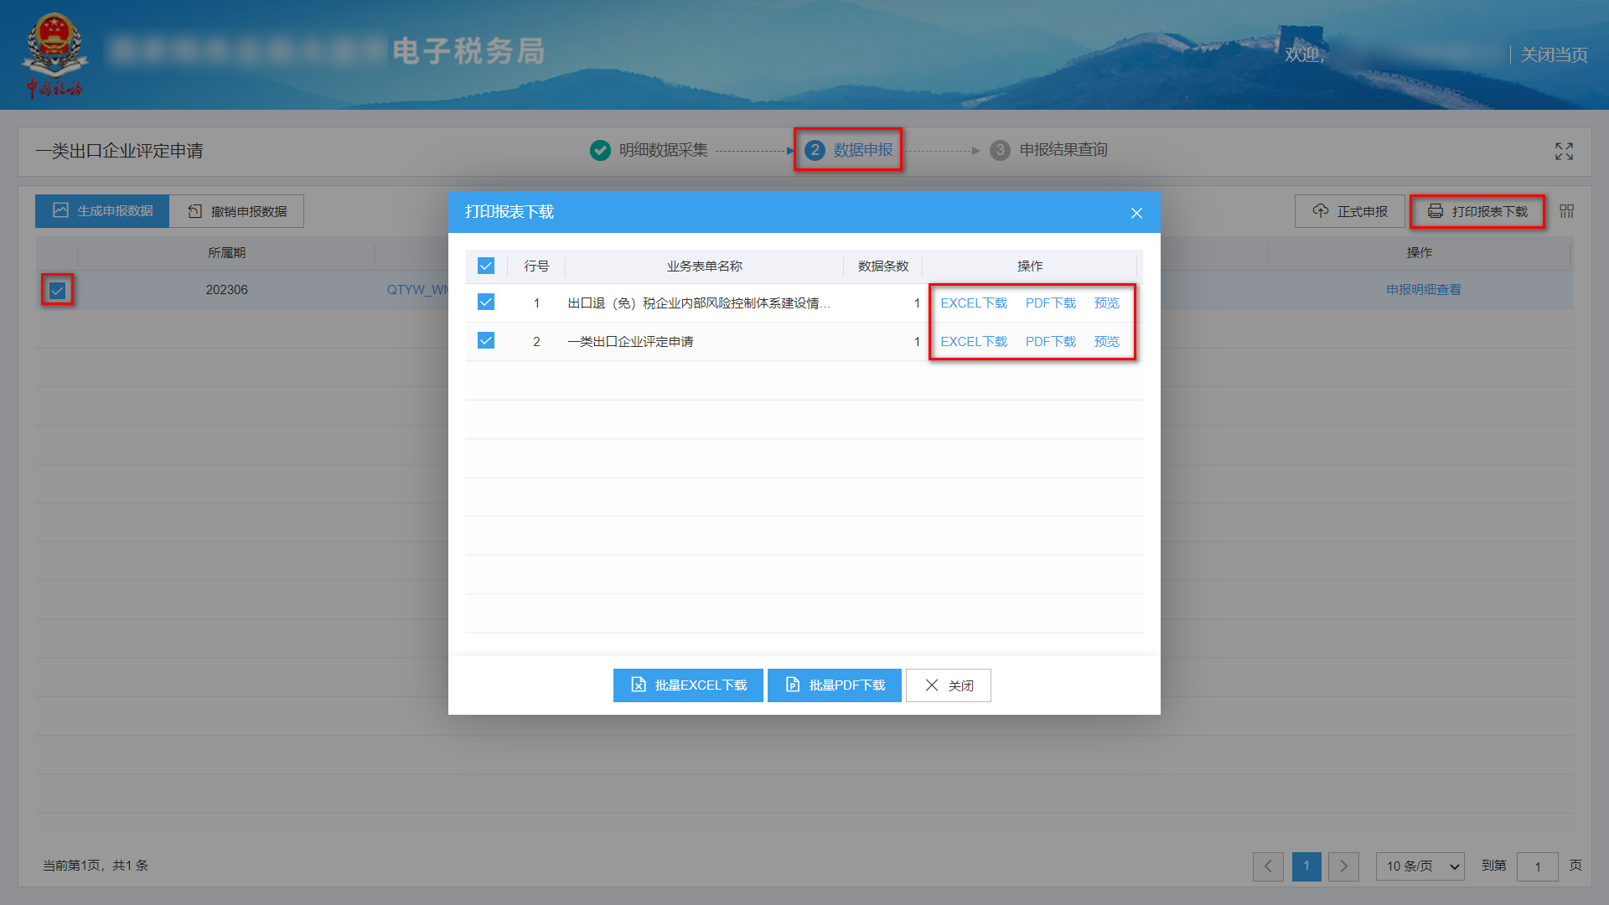Image resolution: width=1609 pixels, height=905 pixels.
Task: Switch to the 申报结果查询 step
Action: pos(1049,150)
